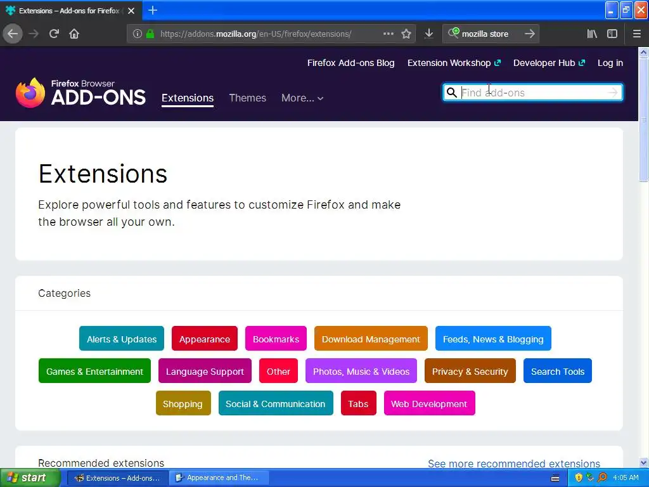This screenshot has width=649, height=487.
Task: Select the Extensions – Add-ons browser tab
Action: pyautogui.click(x=70, y=10)
